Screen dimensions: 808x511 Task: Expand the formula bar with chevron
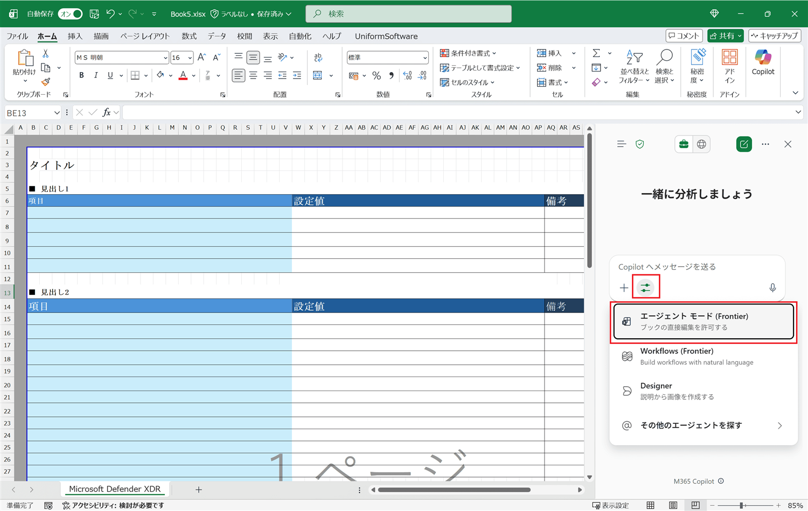798,112
